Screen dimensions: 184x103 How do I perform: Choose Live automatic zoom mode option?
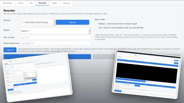point(121,28)
